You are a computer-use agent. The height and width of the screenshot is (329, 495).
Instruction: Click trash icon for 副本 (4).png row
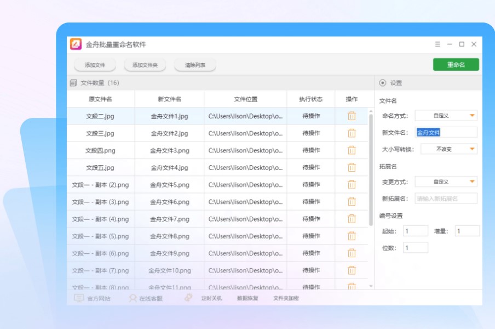pos(352,219)
